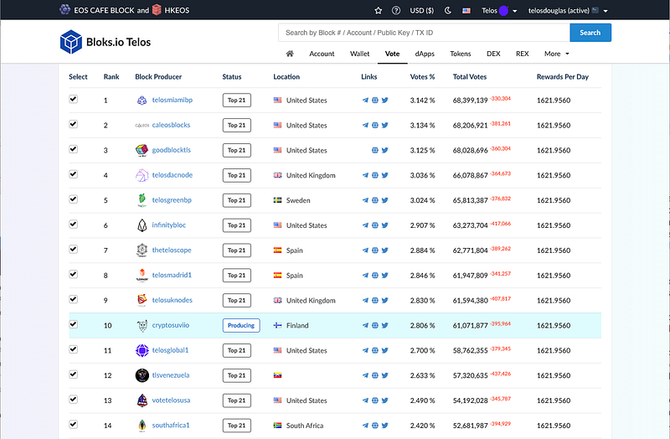This screenshot has width=670, height=439.
Task: Toggle dark mode with the moon icon
Action: [448, 11]
